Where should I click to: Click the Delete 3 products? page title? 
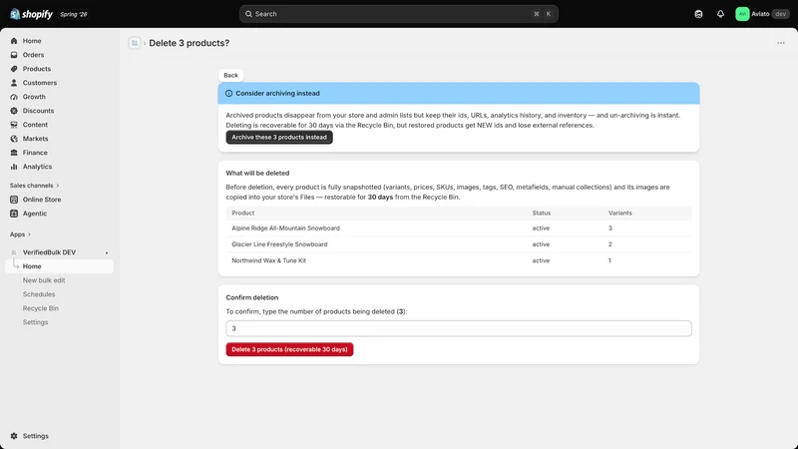point(189,43)
